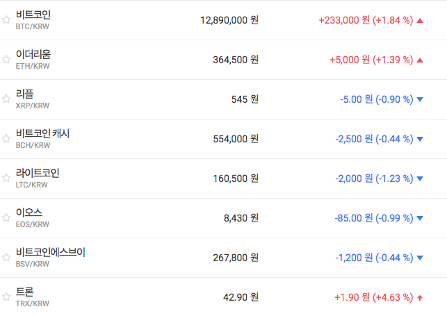Toggle favorite star for Ethereum row
Image resolution: width=447 pixels, height=316 pixels.
tap(6, 60)
